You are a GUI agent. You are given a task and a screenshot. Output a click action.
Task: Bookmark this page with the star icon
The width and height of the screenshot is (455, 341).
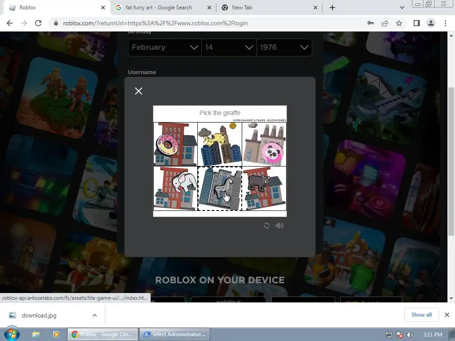pos(399,23)
